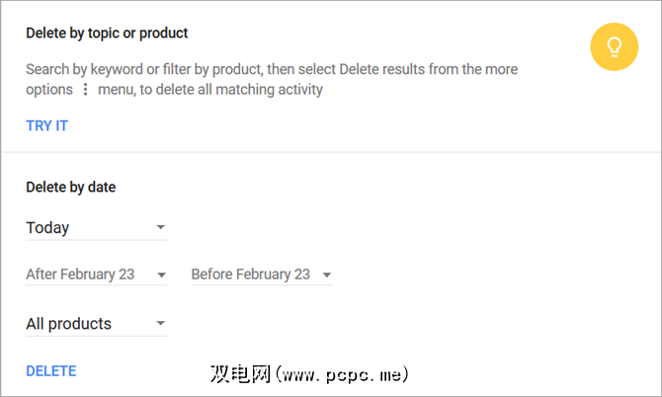This screenshot has height=397, width=662.
Task: Click the yellow lightbulb tip icon
Action: [614, 46]
